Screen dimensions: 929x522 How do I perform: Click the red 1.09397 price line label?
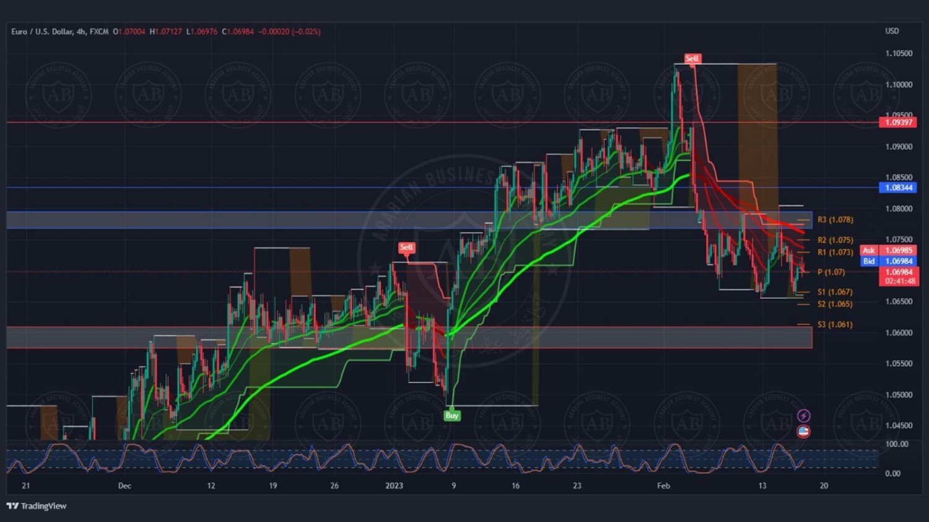click(x=898, y=122)
